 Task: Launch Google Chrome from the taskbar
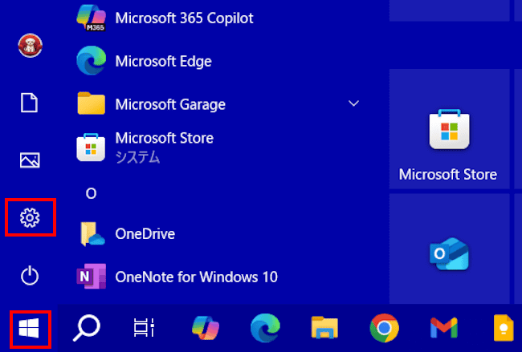[384, 328]
